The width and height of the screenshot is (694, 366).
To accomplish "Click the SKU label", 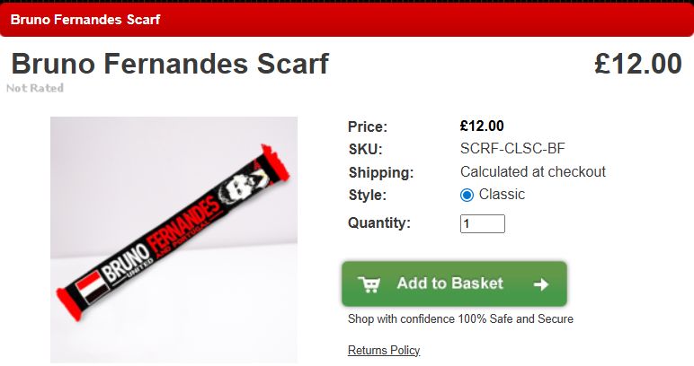I will click(365, 149).
